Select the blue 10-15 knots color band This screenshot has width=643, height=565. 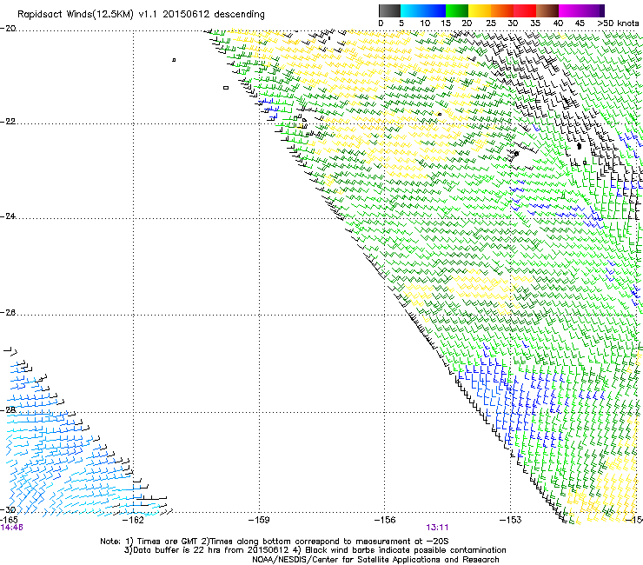point(434,10)
